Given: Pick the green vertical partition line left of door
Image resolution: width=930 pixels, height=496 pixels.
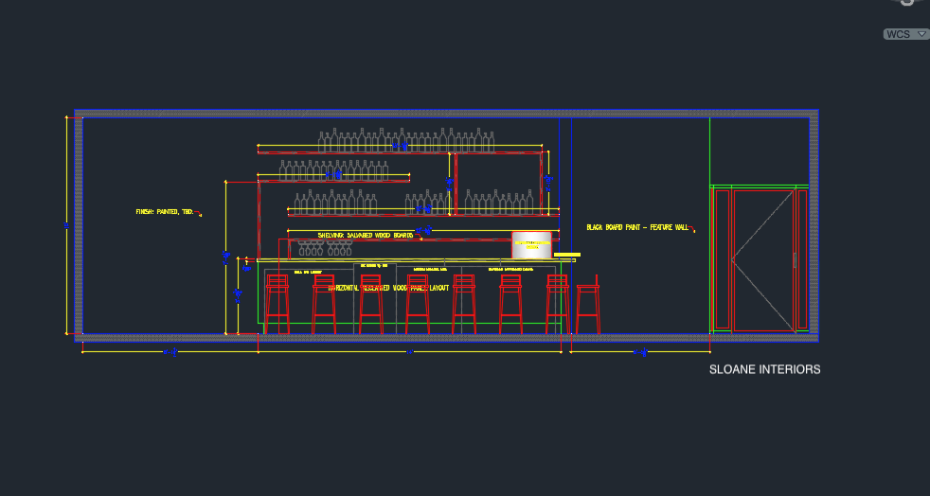Looking at the screenshot, I should coord(709,225).
